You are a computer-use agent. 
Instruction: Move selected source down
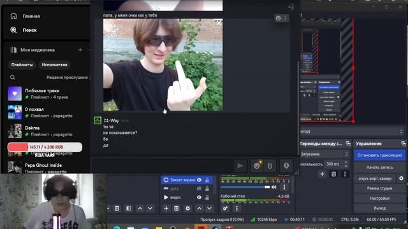pyautogui.click(x=210, y=208)
